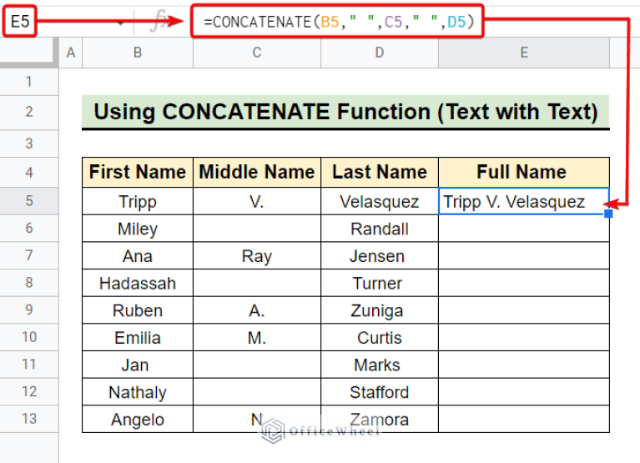Select row 6 header

(x=29, y=228)
